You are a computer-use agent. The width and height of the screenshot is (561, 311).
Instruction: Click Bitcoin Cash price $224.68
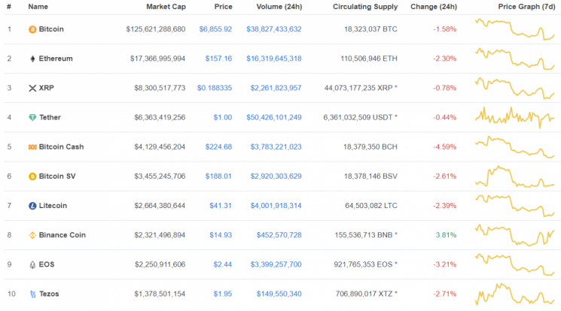coord(218,146)
